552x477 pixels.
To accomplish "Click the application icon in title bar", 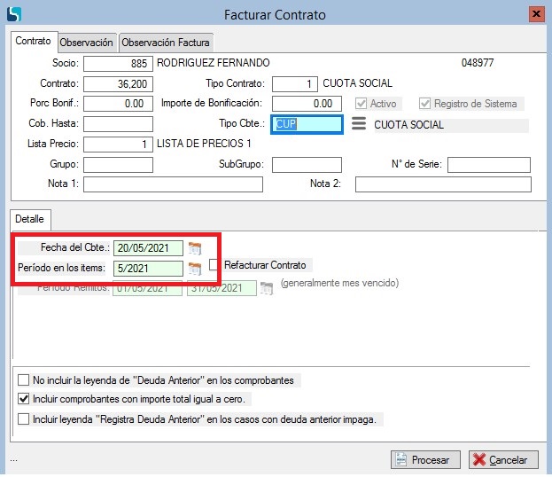I will click(12, 14).
